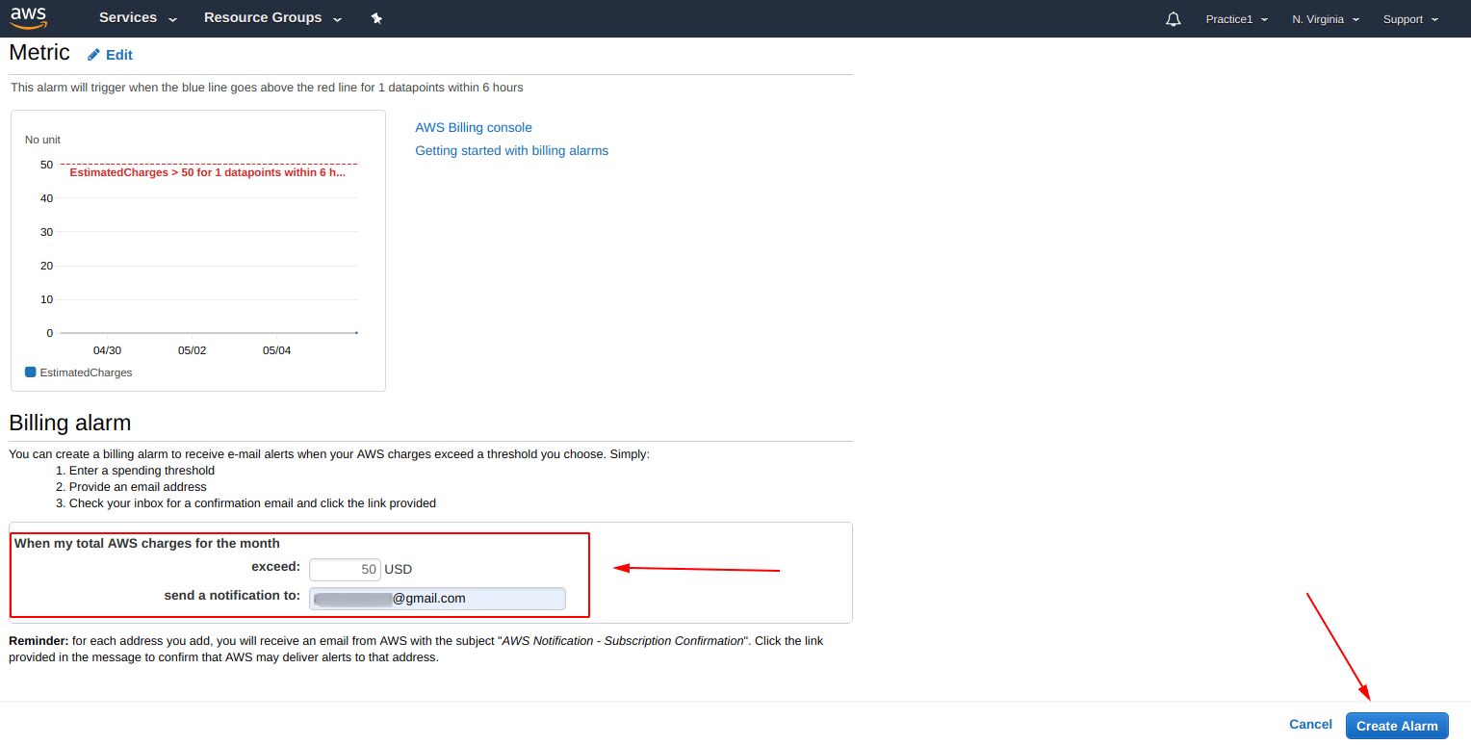Click the USD currency label
The width and height of the screenshot is (1471, 745).
[x=399, y=570]
